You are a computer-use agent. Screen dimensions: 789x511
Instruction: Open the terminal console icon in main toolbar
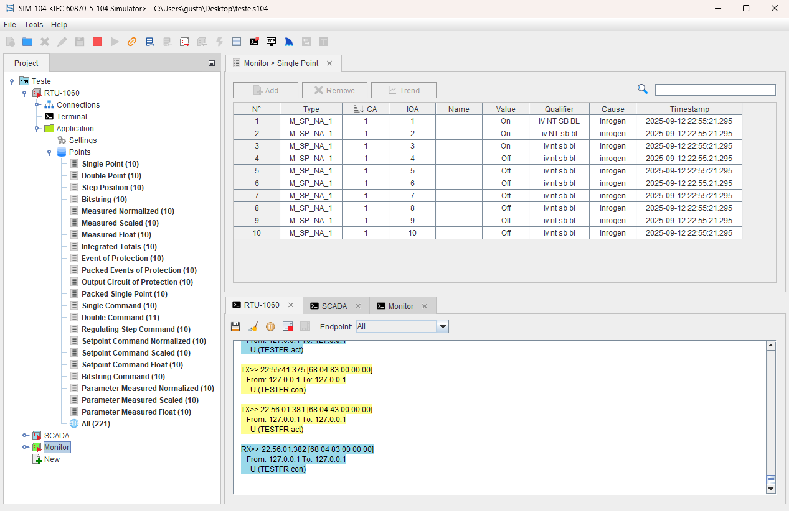point(254,42)
